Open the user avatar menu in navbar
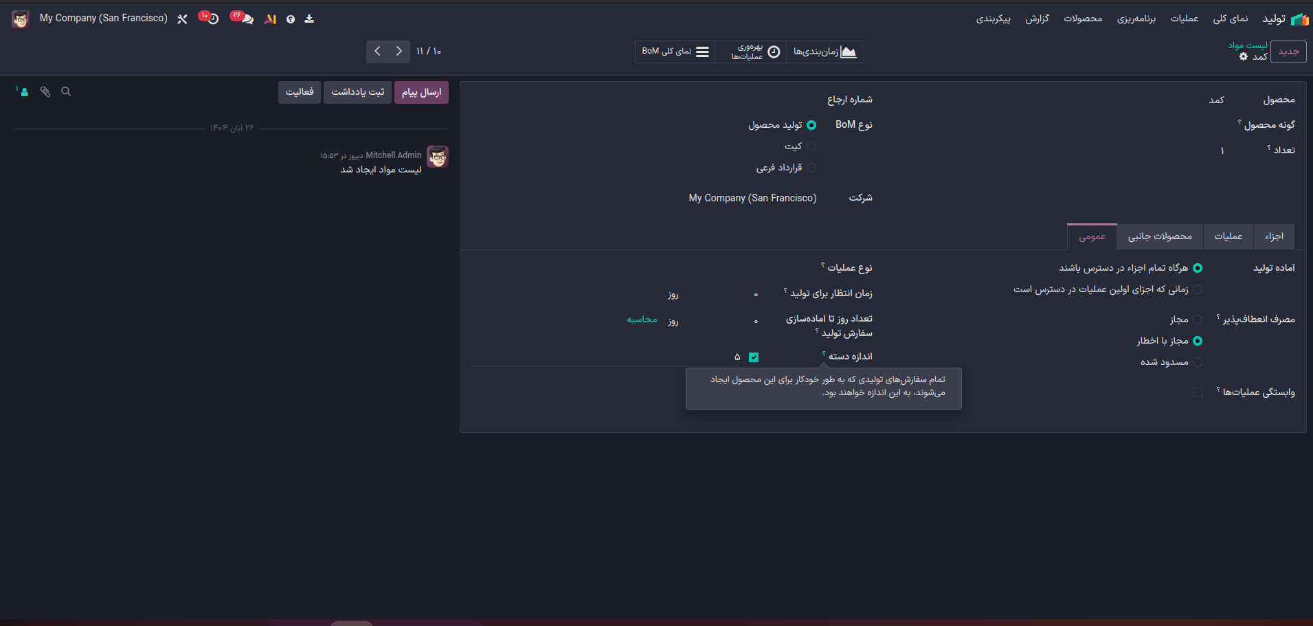This screenshot has height=626, width=1313. click(x=21, y=19)
